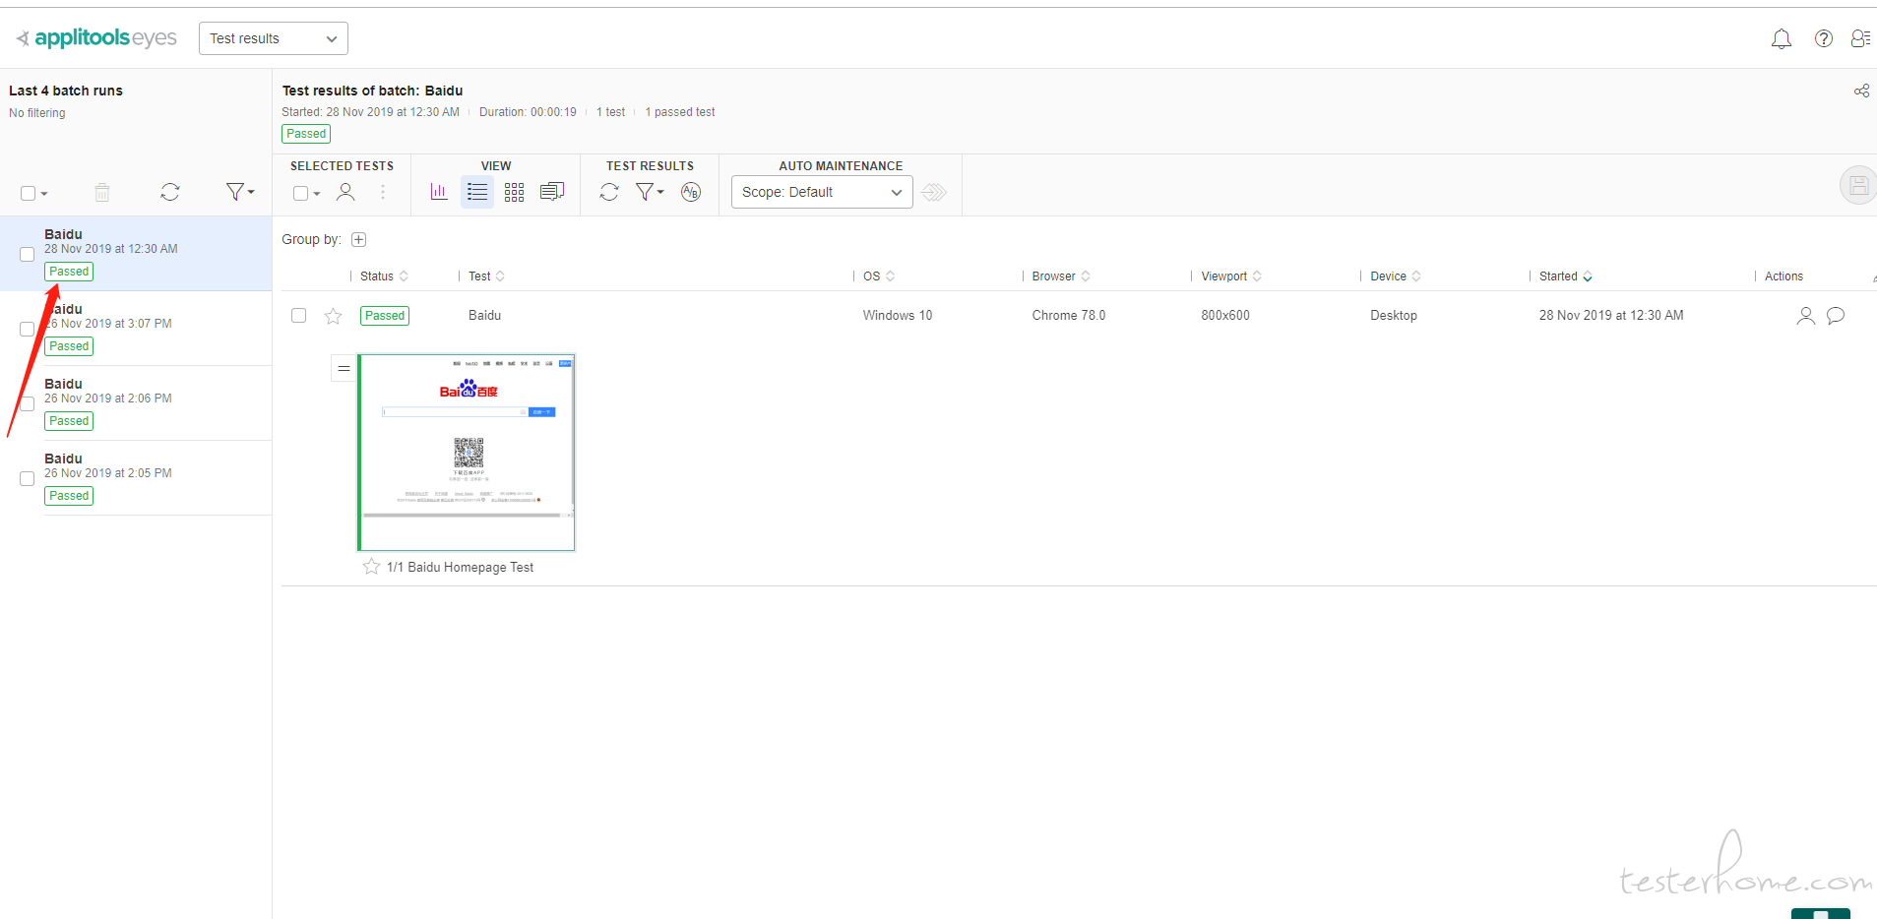Click the save changes disk icon

pos(1858,185)
